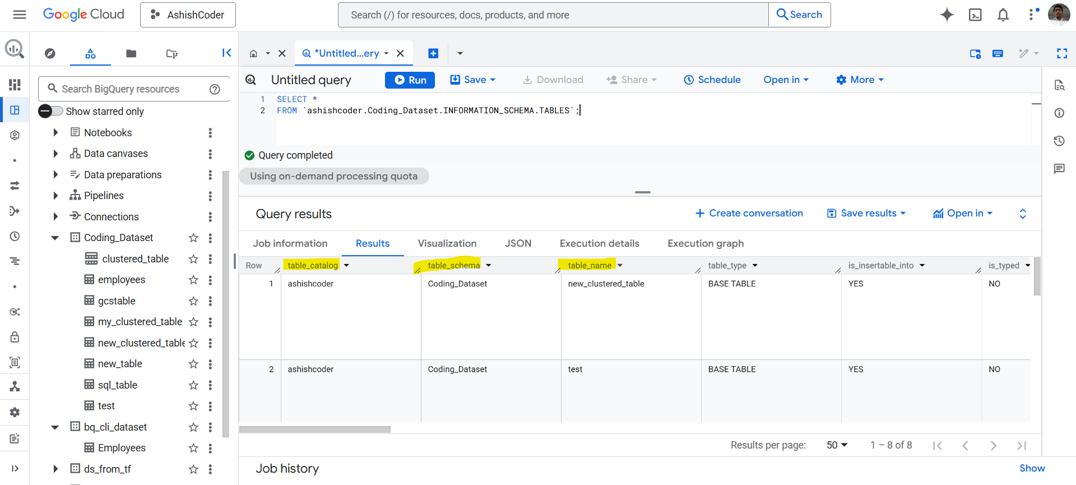This screenshot has height=485, width=1076.
Task: Open AshishCoder project selector
Action: (x=188, y=15)
